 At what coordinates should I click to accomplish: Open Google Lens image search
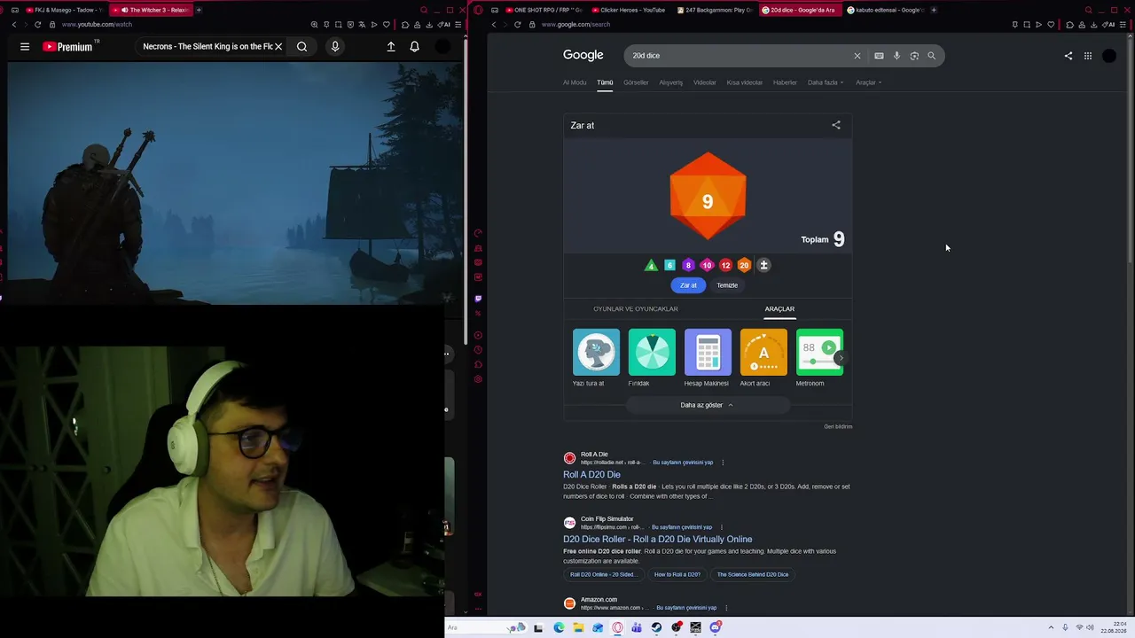pyautogui.click(x=914, y=56)
